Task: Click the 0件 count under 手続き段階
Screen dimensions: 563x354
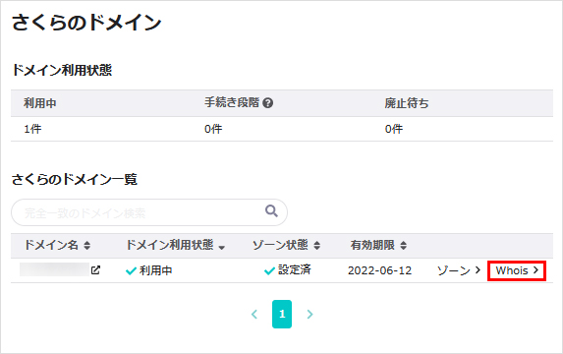Action: (x=213, y=129)
